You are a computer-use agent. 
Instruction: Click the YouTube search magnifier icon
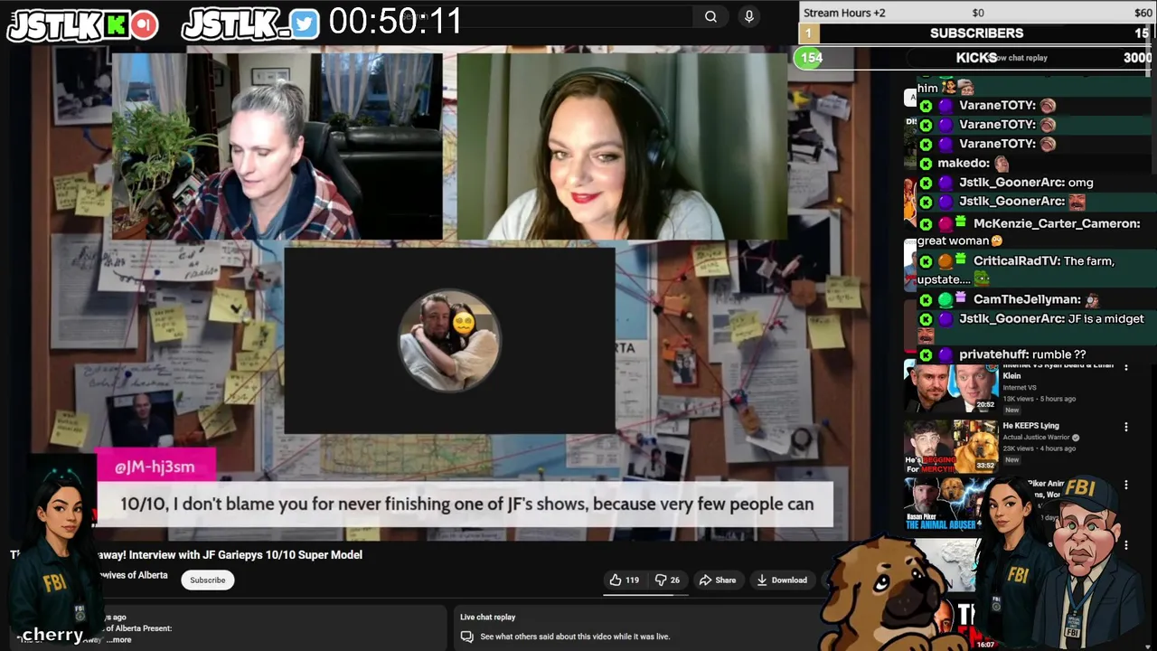[x=710, y=16]
